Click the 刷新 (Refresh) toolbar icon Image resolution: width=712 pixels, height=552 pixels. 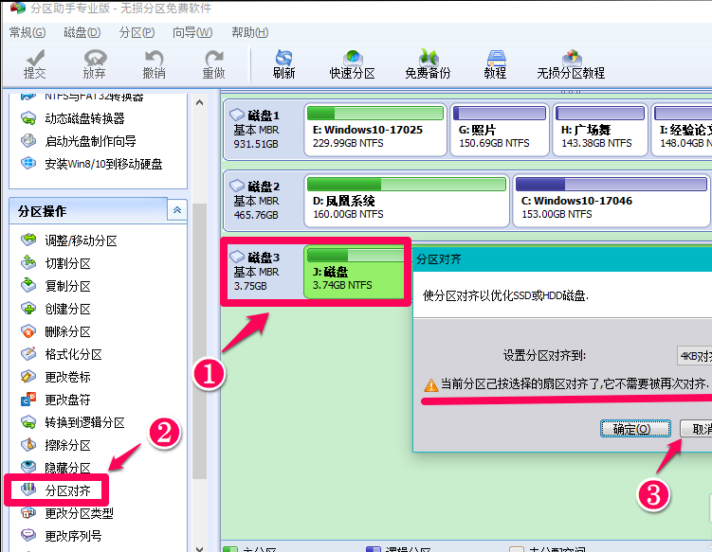[x=283, y=63]
